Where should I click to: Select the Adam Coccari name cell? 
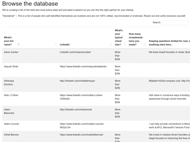pyautogui.click(x=11, y=124)
